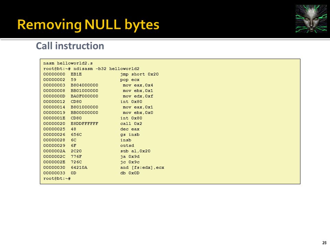
Task: Click the 'jc 0x9c' instruction
Action: [130, 162]
